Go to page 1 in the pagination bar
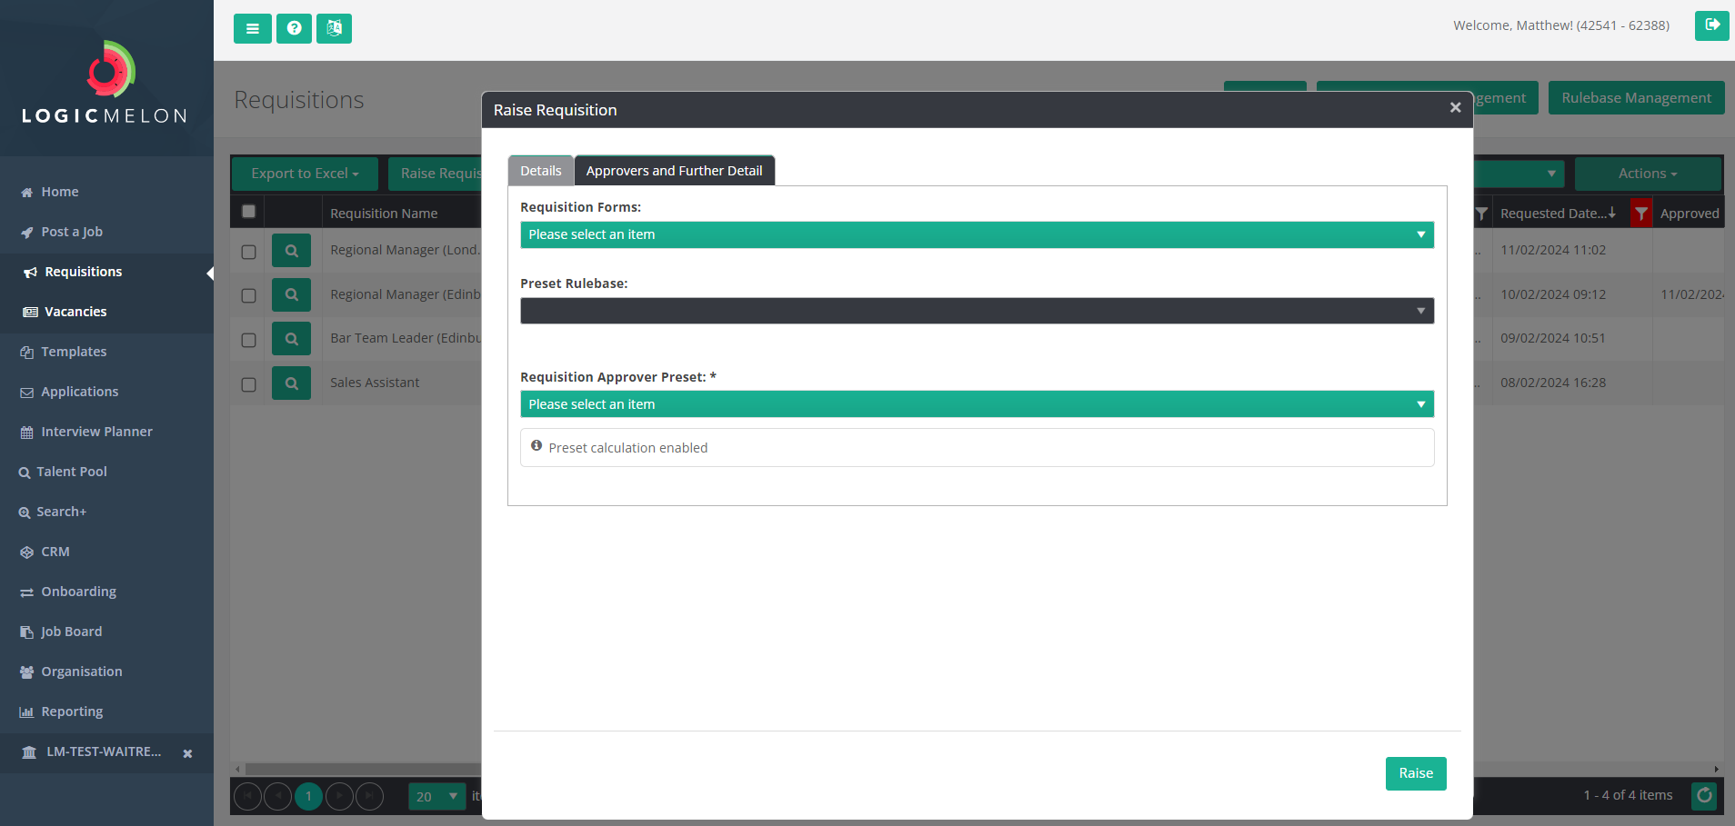This screenshot has width=1735, height=826. 308,796
